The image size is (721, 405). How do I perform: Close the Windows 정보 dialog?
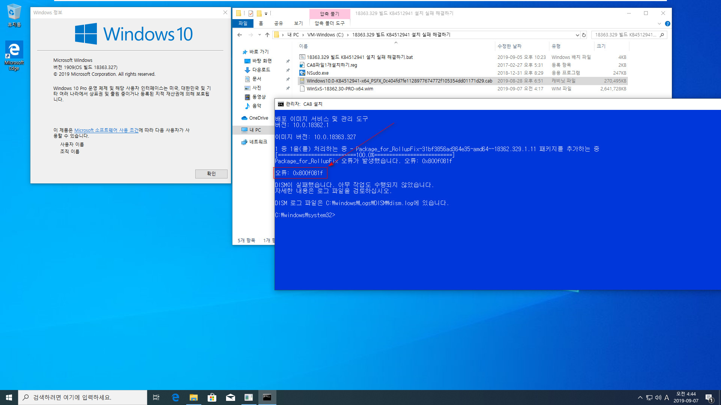pyautogui.click(x=225, y=12)
